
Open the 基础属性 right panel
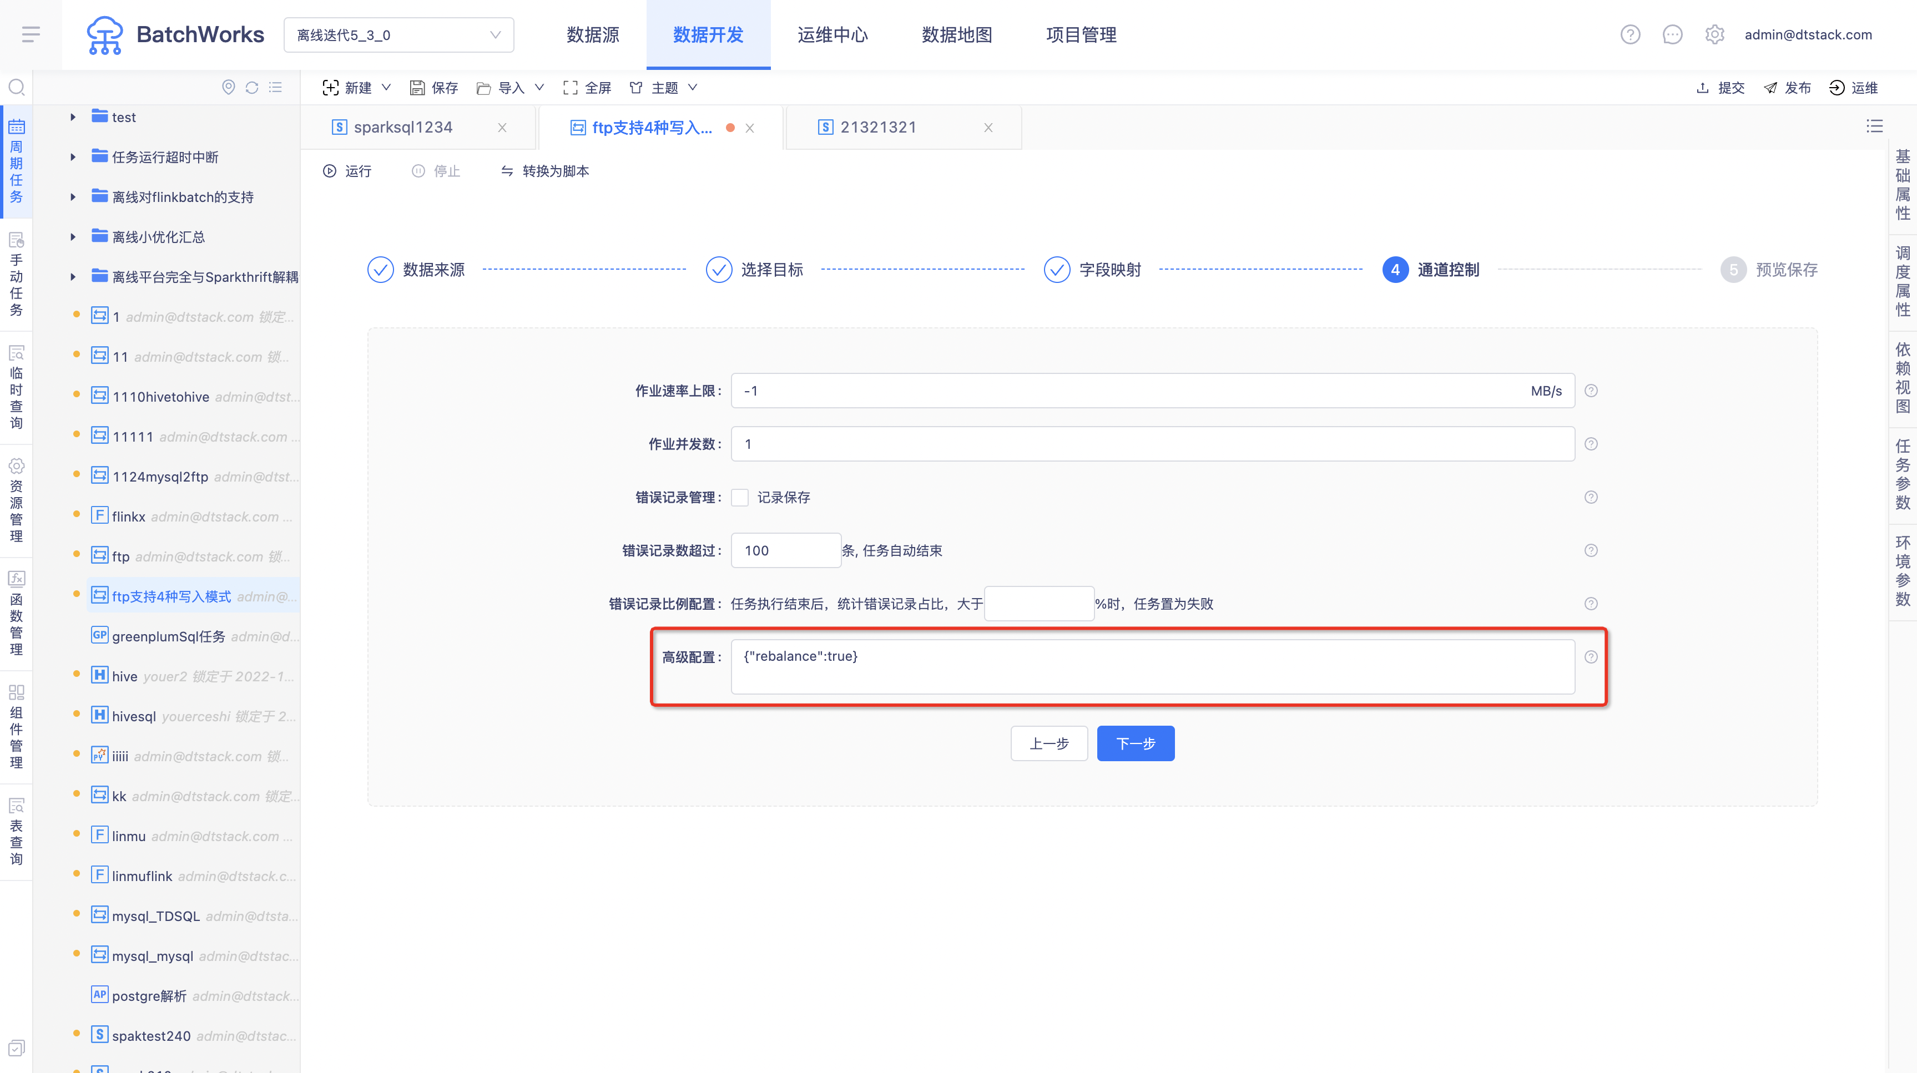[1903, 185]
